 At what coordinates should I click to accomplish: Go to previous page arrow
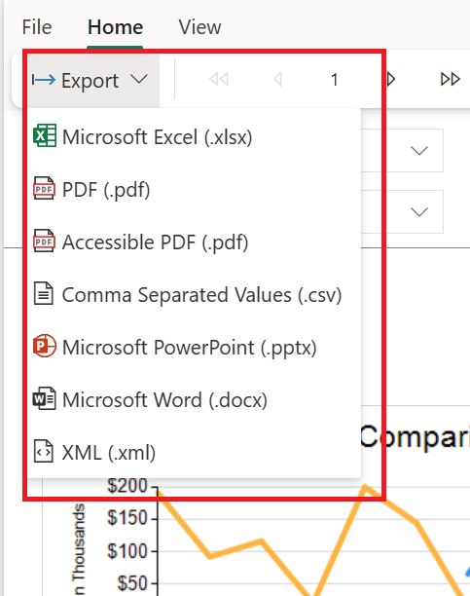coord(277,80)
